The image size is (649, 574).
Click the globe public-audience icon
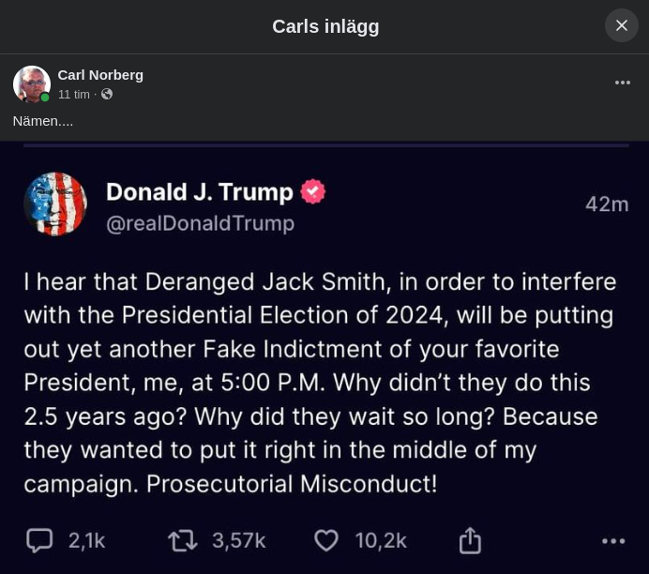107,95
